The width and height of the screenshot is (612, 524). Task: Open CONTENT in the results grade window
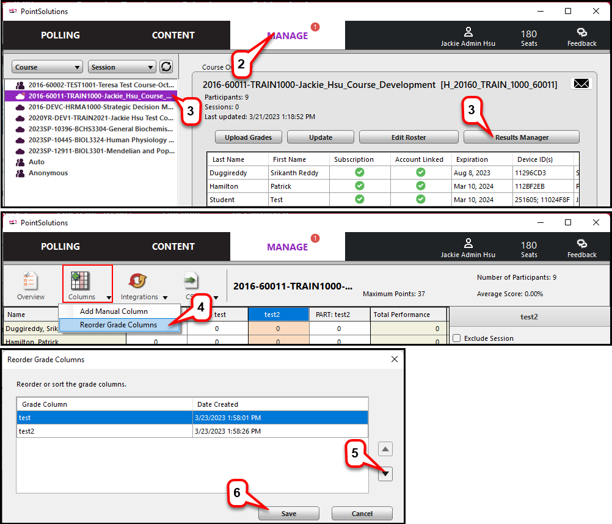173,247
